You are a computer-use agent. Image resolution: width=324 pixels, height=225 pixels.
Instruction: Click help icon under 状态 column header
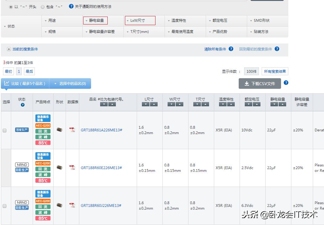[x=22, y=105]
